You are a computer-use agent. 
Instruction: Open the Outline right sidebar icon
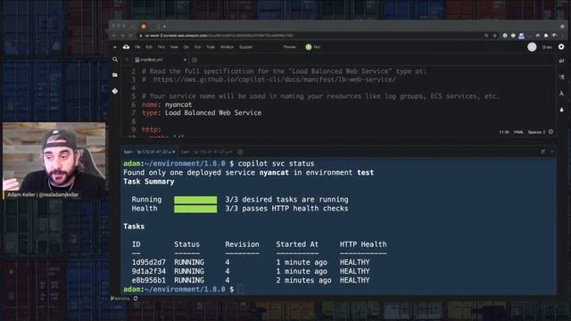[561, 78]
